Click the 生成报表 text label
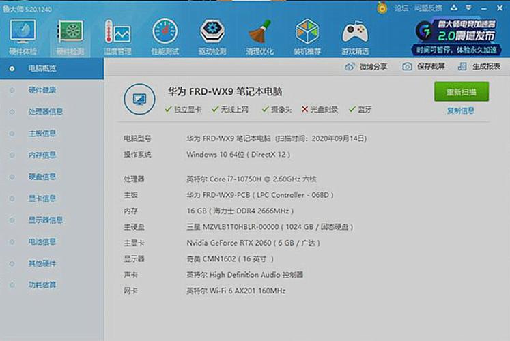510x341 pixels. [486, 67]
